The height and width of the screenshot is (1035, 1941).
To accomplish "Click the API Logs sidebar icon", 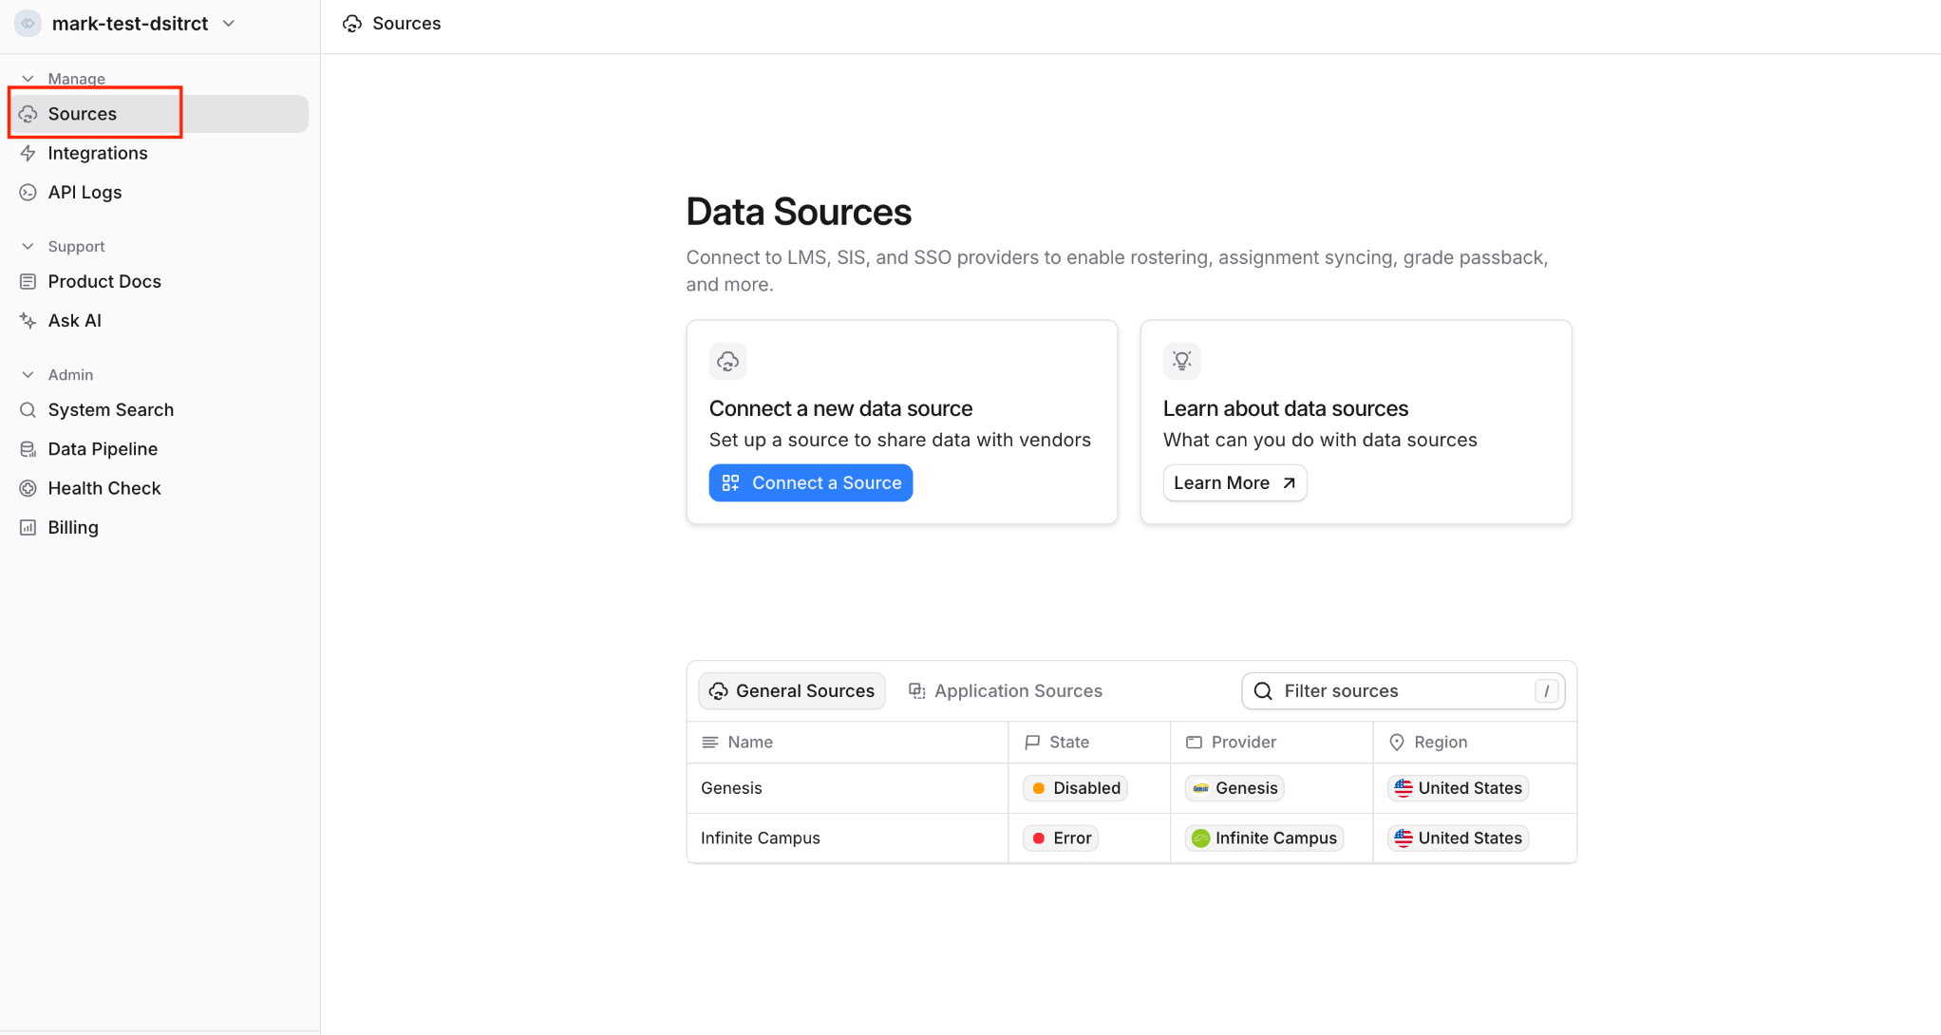I will (x=28, y=192).
